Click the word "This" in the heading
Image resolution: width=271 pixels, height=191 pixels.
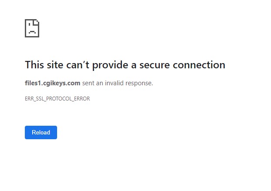(x=34, y=65)
